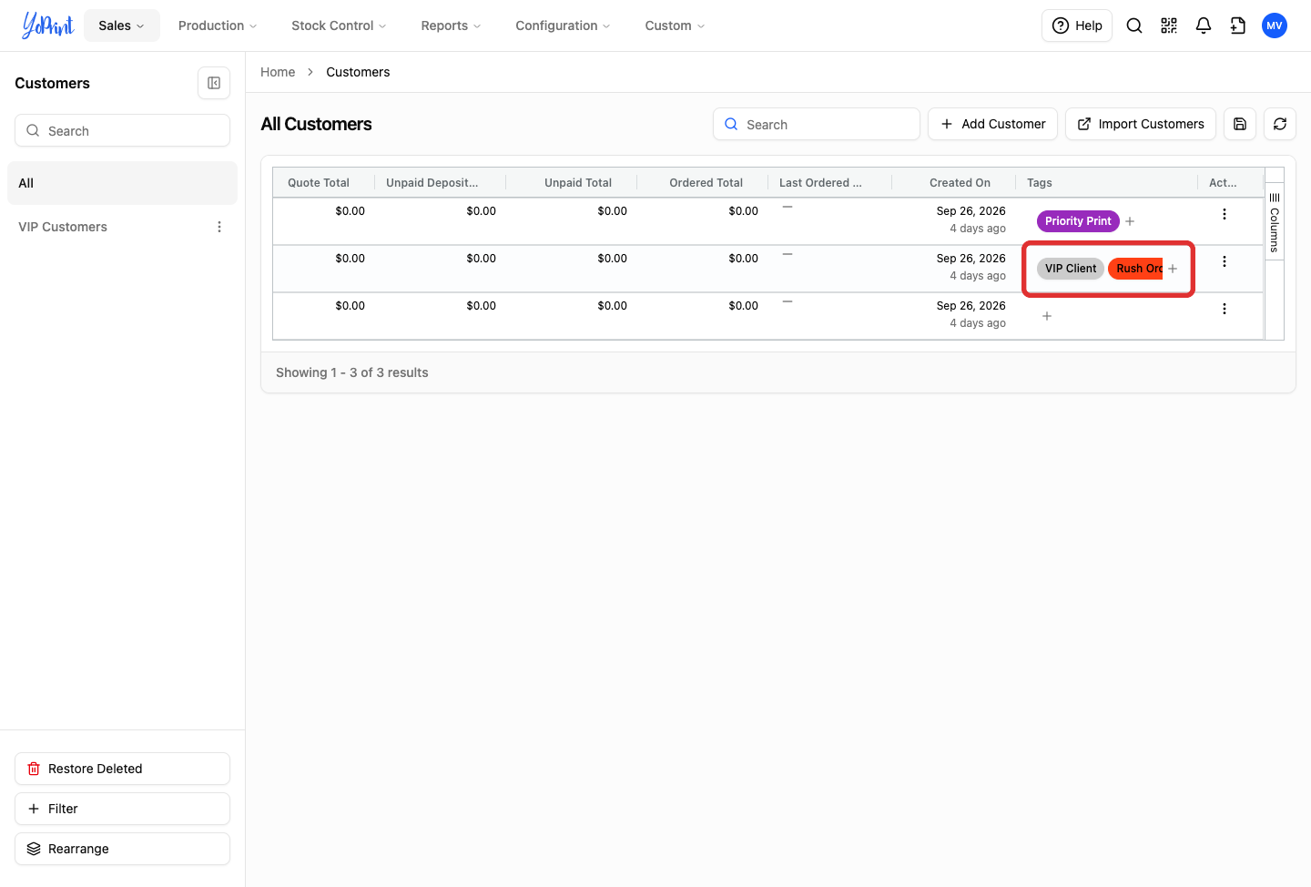Collapse the Customers sidebar panel

(214, 83)
